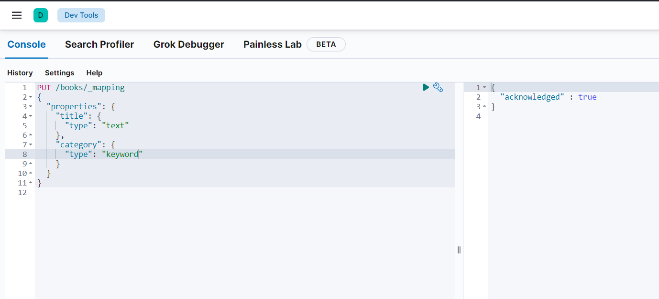659x299 pixels.
Task: Collapse response JSON at output line 1
Action: (484, 88)
